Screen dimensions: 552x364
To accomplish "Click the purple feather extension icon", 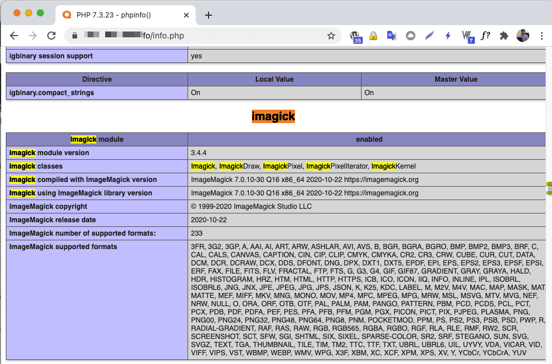I will (x=429, y=36).
